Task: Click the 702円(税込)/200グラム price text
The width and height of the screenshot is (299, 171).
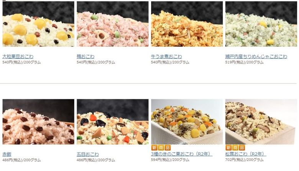Action: (x=244, y=160)
